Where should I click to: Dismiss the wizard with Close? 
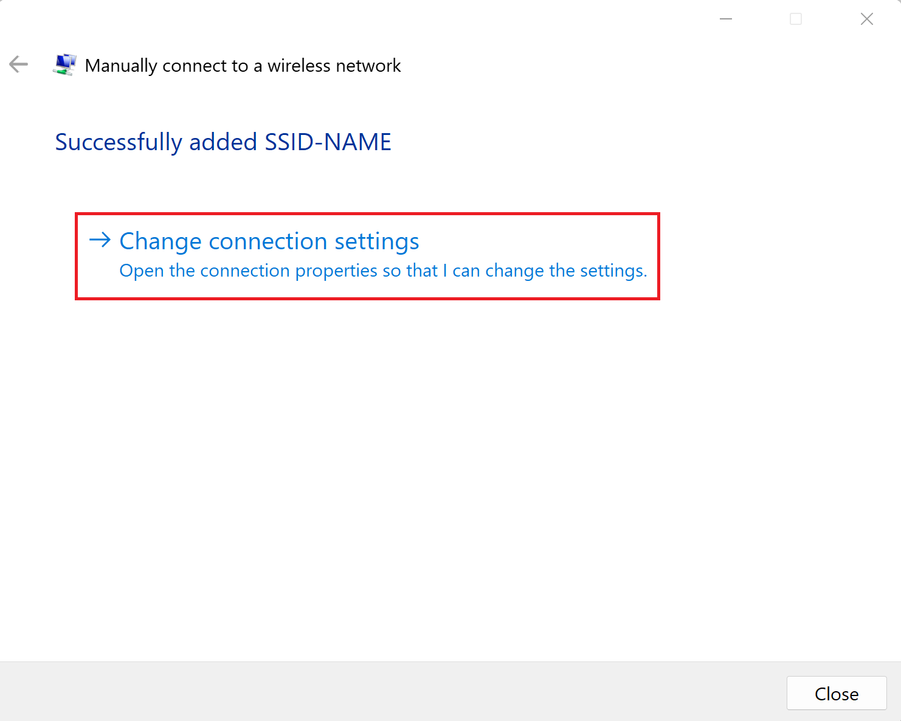click(837, 693)
